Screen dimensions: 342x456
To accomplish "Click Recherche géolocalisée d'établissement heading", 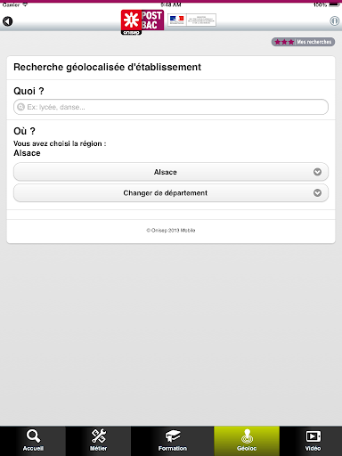I will (108, 68).
